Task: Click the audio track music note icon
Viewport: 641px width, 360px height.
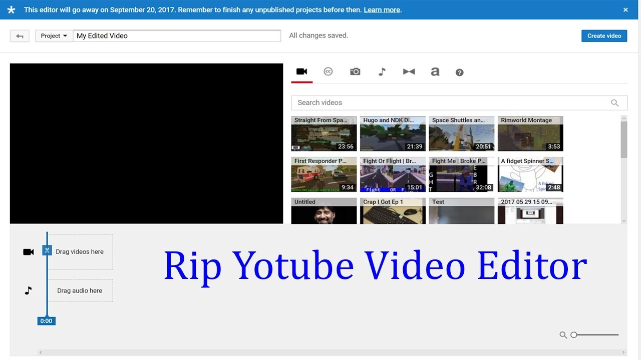Action: (x=29, y=290)
